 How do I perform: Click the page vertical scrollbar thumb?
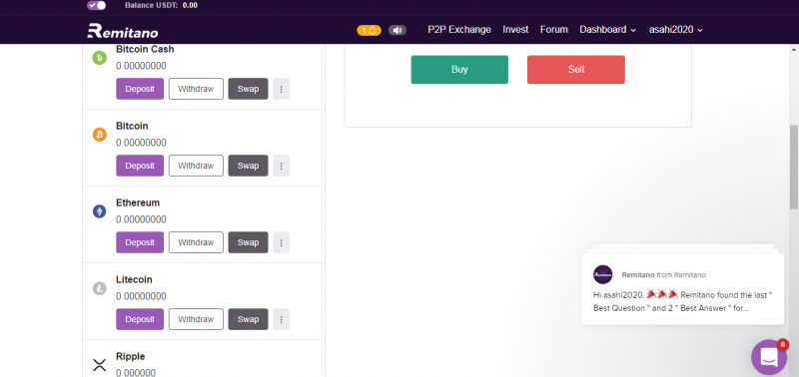[794, 167]
